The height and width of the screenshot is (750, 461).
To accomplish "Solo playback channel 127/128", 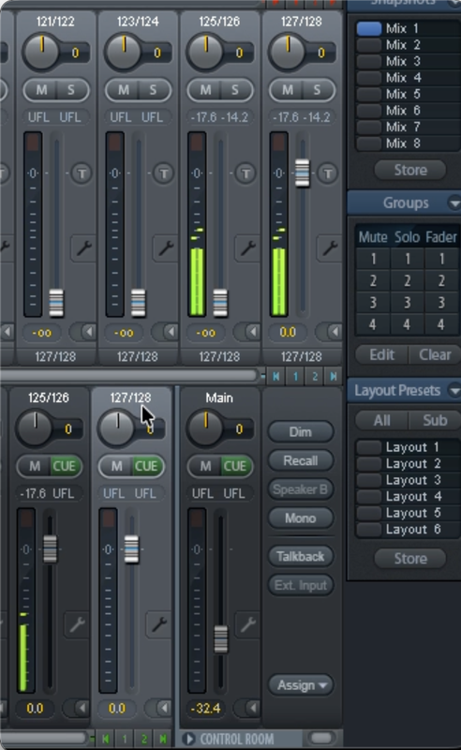I will (x=317, y=90).
